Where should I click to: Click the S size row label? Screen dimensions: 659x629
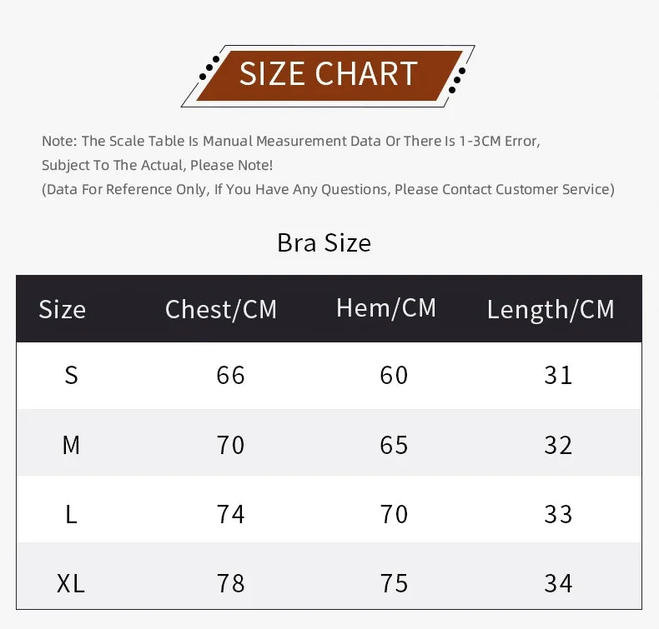(71, 376)
